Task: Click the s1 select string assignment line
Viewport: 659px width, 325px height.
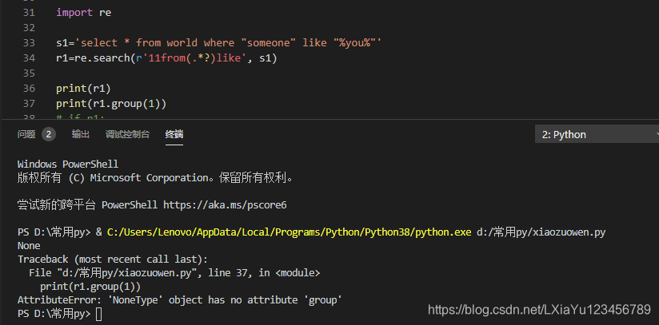Action: (x=219, y=43)
